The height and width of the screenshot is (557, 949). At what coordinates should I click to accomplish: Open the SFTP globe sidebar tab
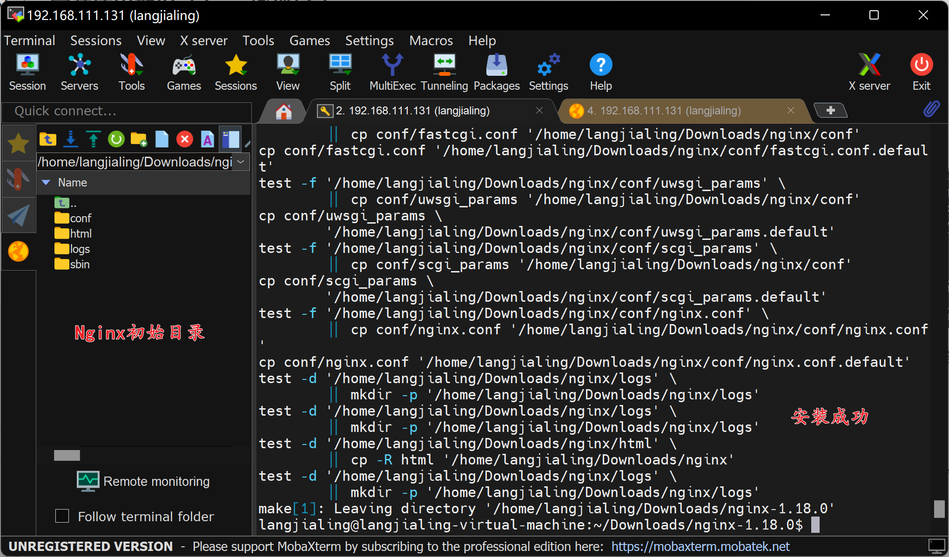tap(18, 252)
